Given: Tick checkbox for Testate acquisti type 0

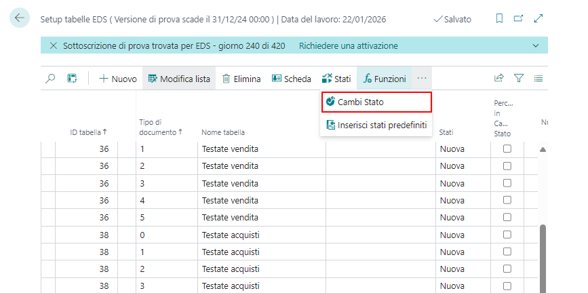Looking at the screenshot, I should point(507,235).
